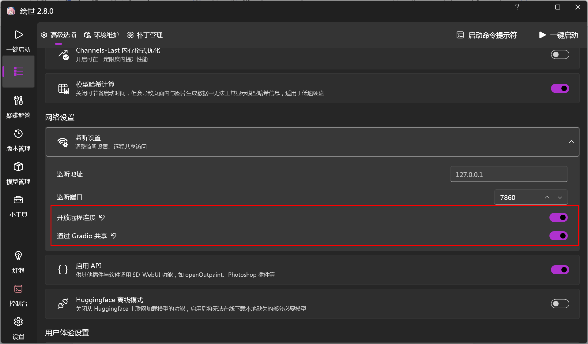Decrease 监听端口 with the down arrow
This screenshot has width=588, height=344.
560,198
